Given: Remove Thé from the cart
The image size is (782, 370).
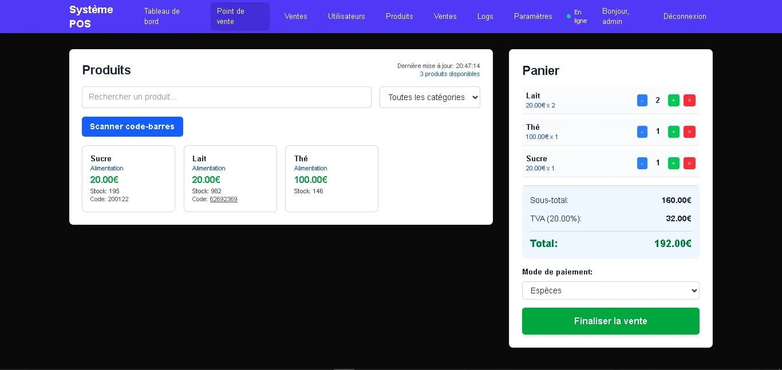Looking at the screenshot, I should pos(689,132).
